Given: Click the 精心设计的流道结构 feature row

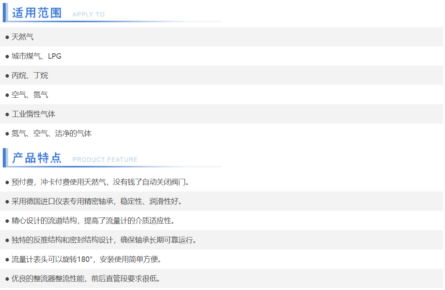Looking at the screenshot, I should point(93,221).
